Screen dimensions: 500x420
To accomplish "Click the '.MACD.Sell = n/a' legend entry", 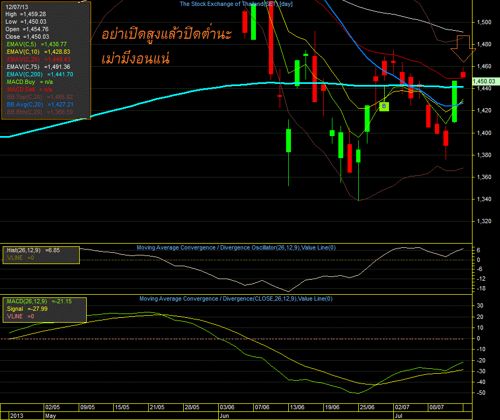I will click(29, 89).
